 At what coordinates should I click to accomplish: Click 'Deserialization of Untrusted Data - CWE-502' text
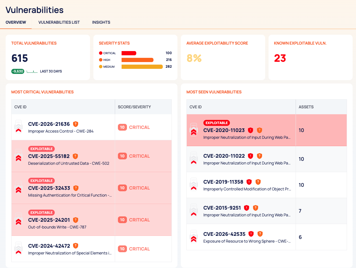point(69,163)
